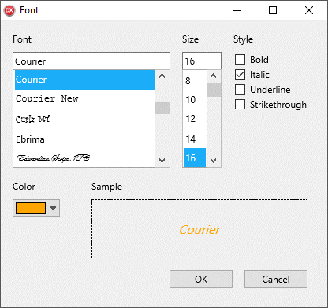Screen dimensions: 328x308
Task: Choose size 12 in size list
Action: pyautogui.click(x=195, y=119)
